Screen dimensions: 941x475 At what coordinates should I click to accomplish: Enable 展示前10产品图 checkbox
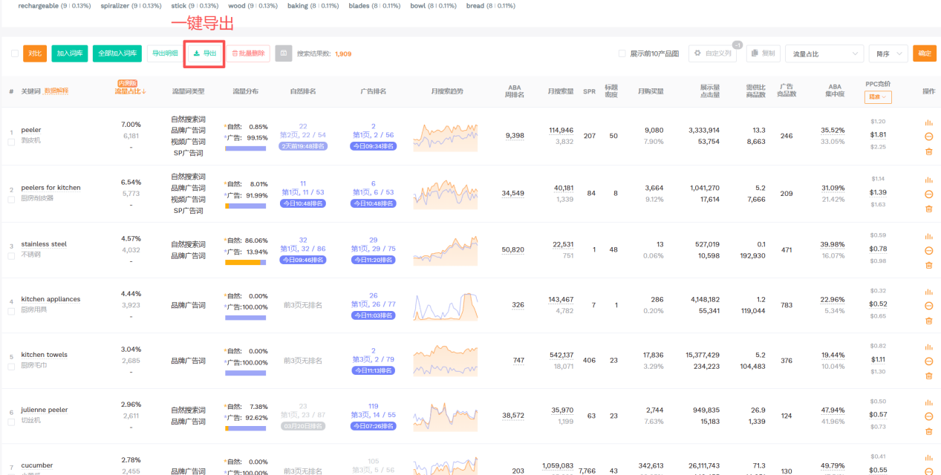[x=622, y=53]
